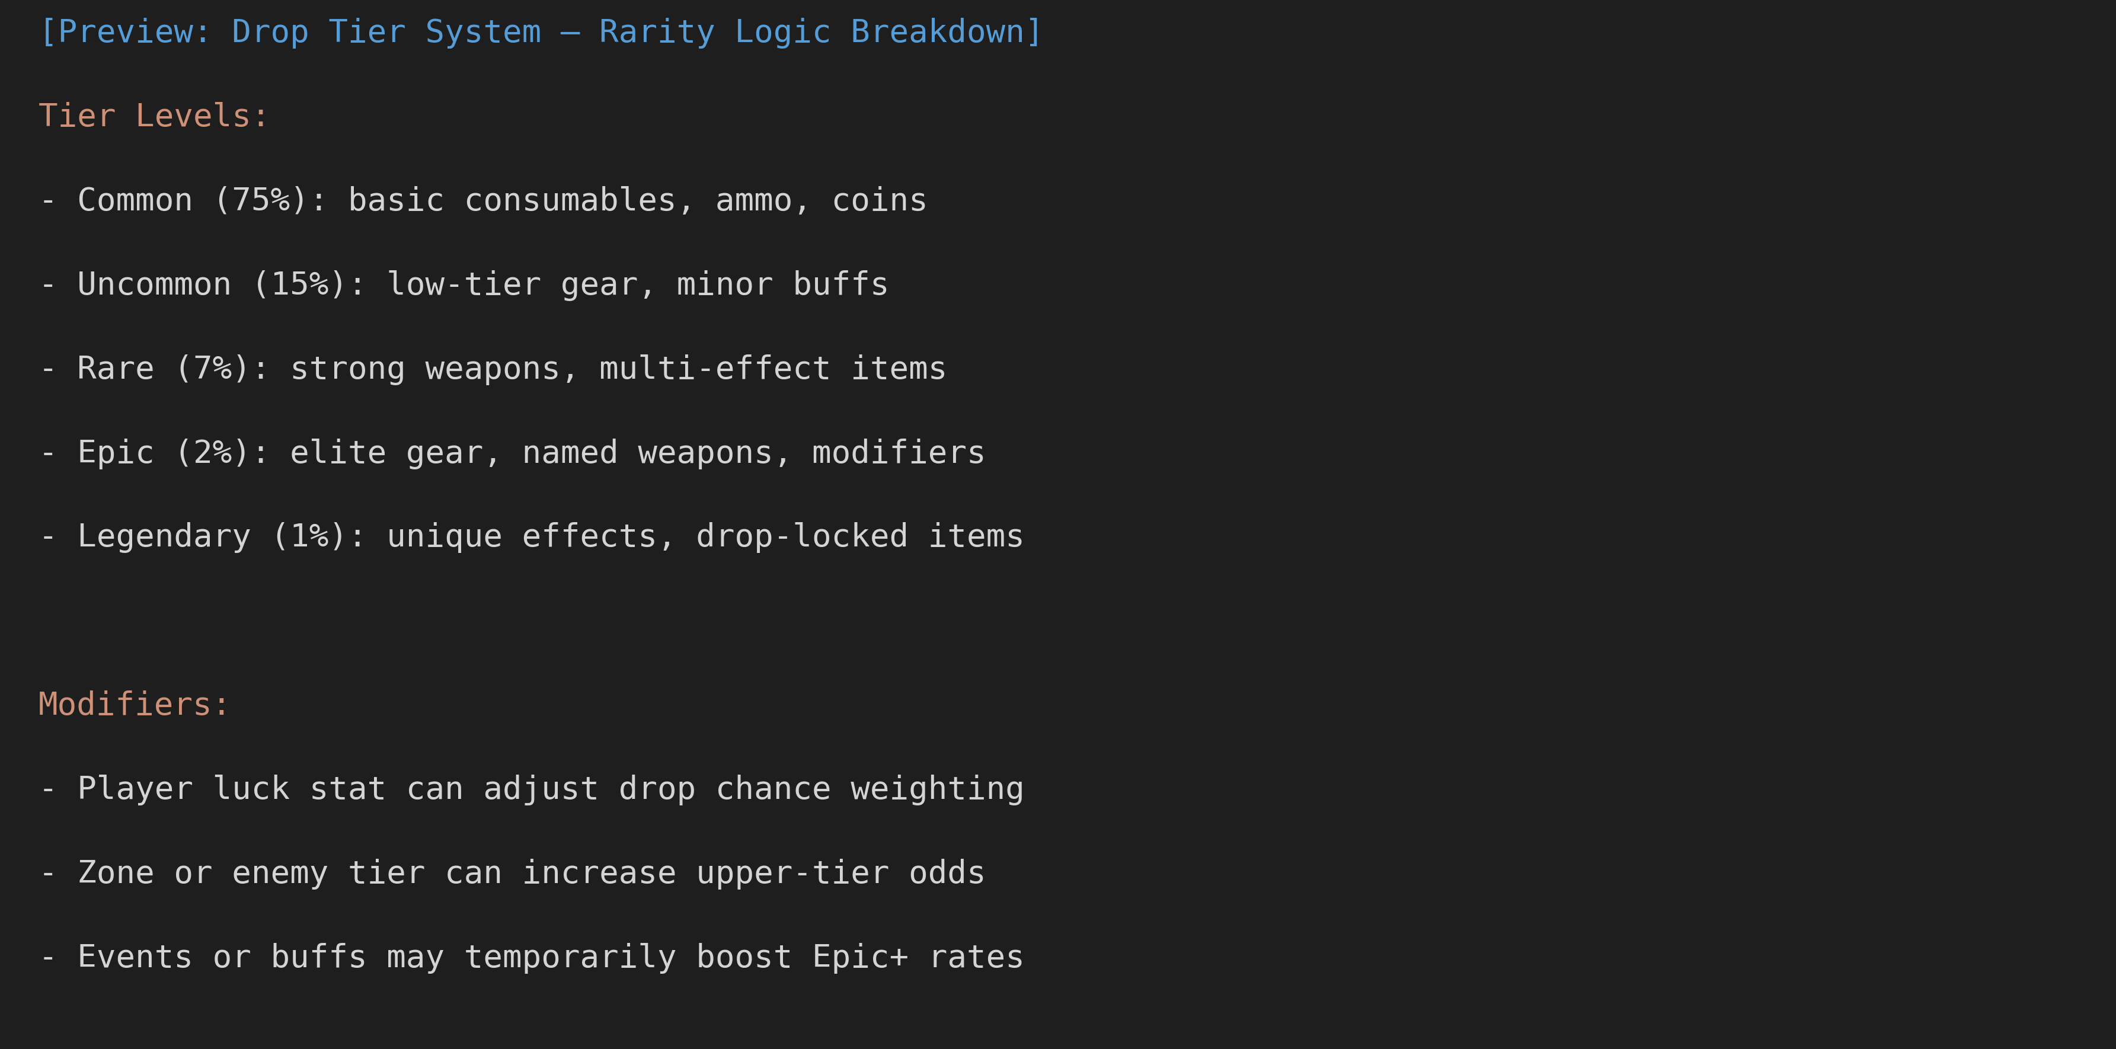Click "Rarity Logic Breakdown]" in title
The width and height of the screenshot is (2116, 1049).
click(820, 32)
